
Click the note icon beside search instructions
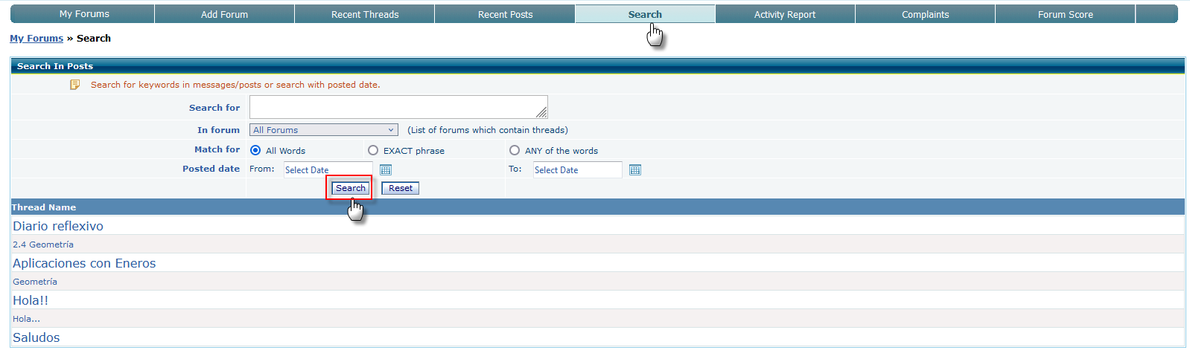(75, 85)
